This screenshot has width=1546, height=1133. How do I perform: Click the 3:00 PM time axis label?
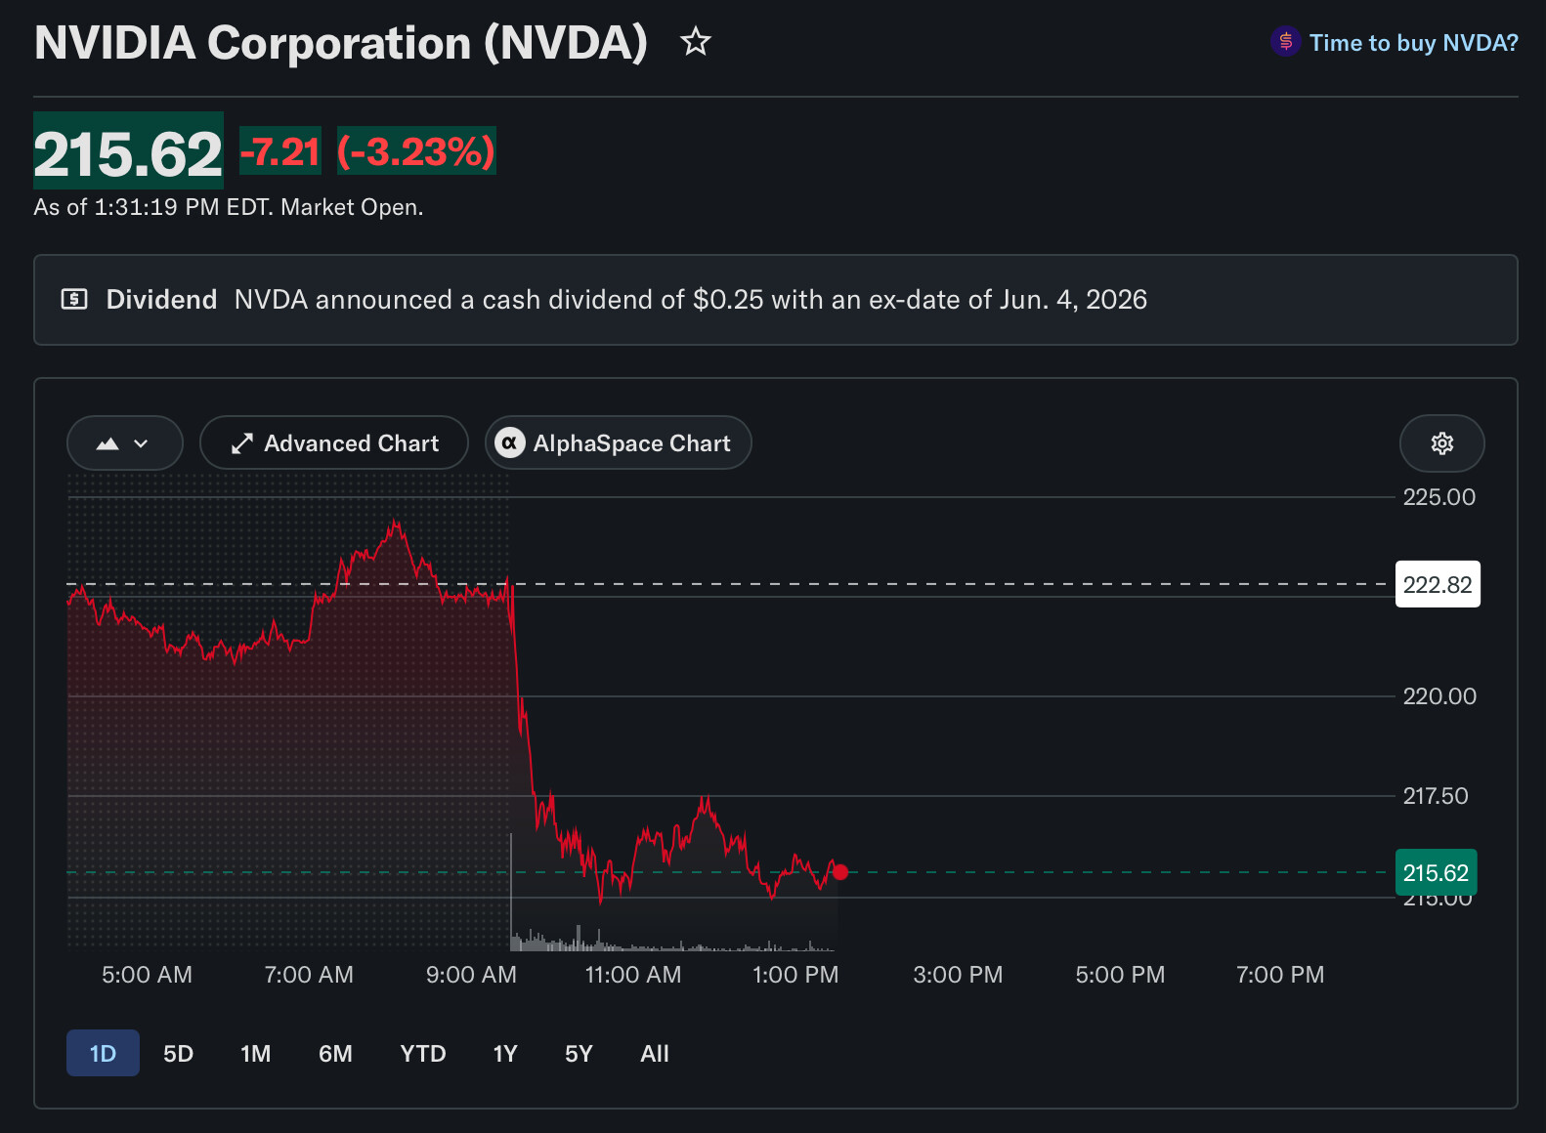tap(958, 974)
